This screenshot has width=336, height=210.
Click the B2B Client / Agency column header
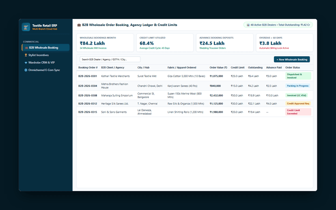113,67
